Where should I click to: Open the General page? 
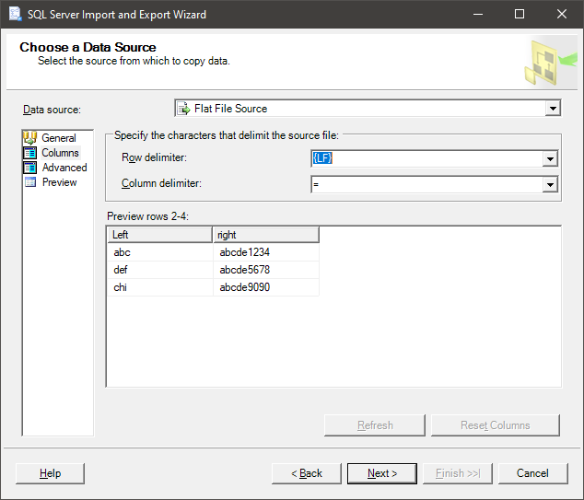pyautogui.click(x=59, y=138)
